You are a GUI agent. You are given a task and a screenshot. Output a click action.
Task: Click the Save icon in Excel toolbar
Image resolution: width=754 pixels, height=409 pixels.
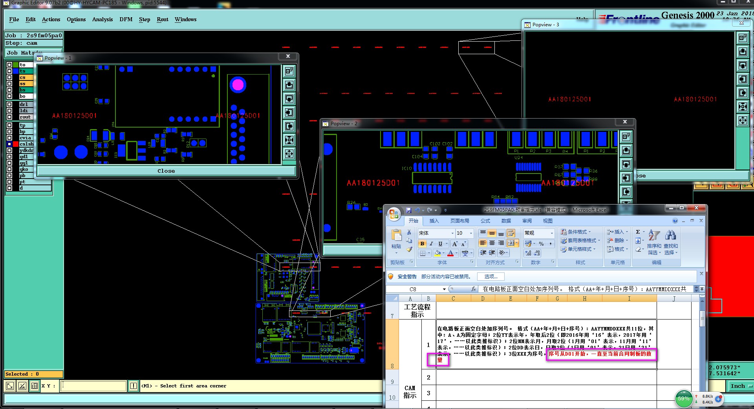[409, 210]
